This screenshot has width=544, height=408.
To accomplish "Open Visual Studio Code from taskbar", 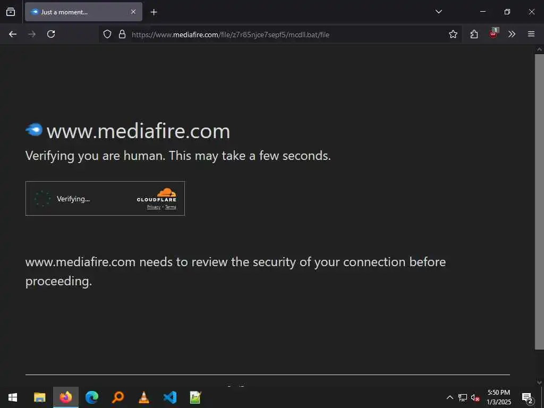I will click(x=170, y=397).
